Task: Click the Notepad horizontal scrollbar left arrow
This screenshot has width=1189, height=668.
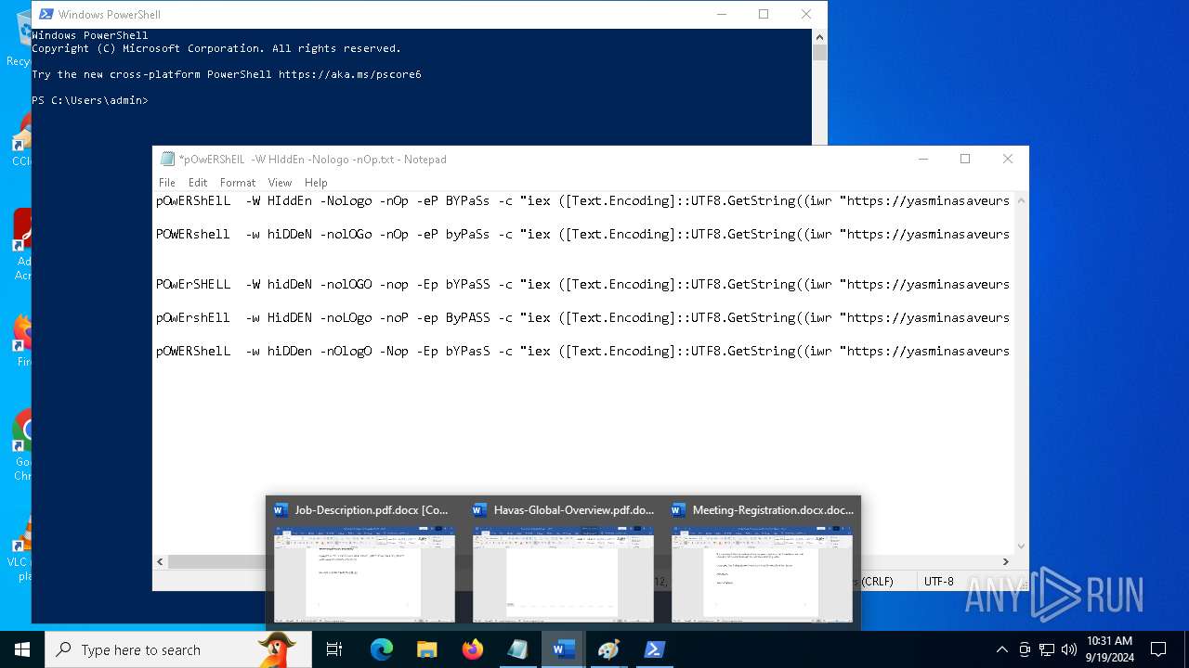Action: 161,561
